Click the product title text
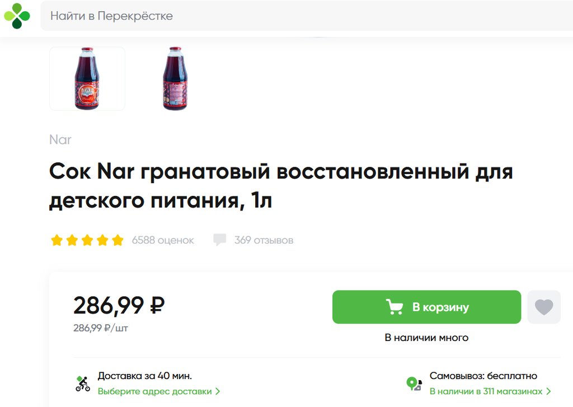The width and height of the screenshot is (573, 407). point(281,186)
